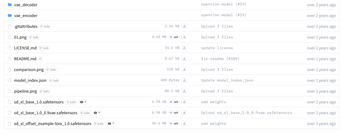This screenshot has height=135, width=343.
Task: Download LICENSE.md using its arrow icon
Action: coord(184,48)
